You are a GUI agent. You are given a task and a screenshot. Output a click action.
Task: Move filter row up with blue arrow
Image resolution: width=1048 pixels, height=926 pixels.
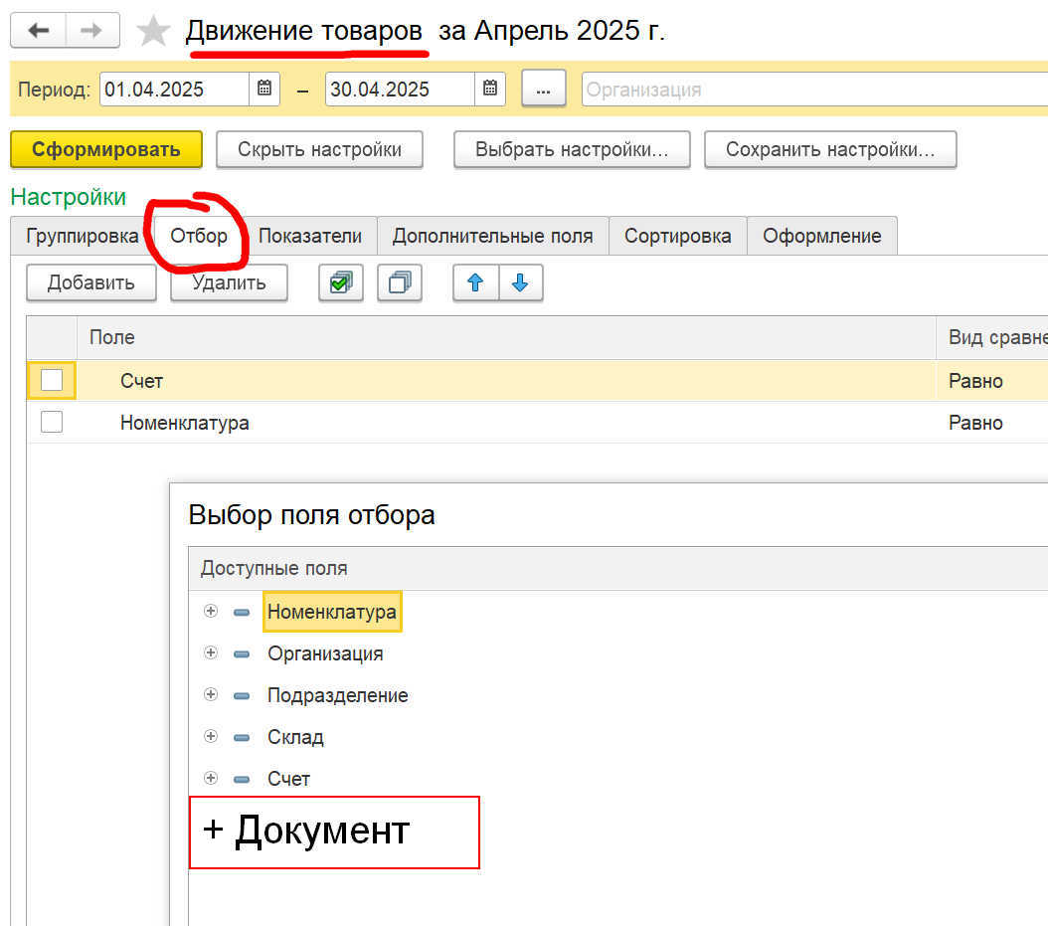click(475, 282)
